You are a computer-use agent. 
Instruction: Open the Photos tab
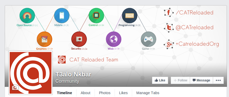click(x=104, y=93)
